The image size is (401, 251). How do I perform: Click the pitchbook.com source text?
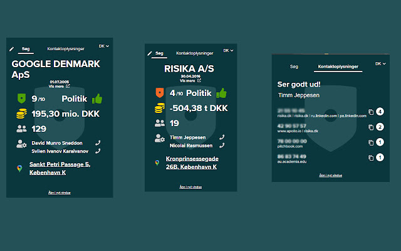(x=290, y=146)
